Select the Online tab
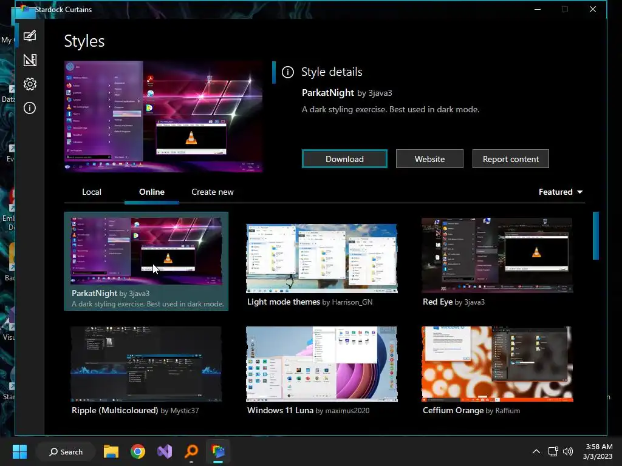 click(x=151, y=192)
